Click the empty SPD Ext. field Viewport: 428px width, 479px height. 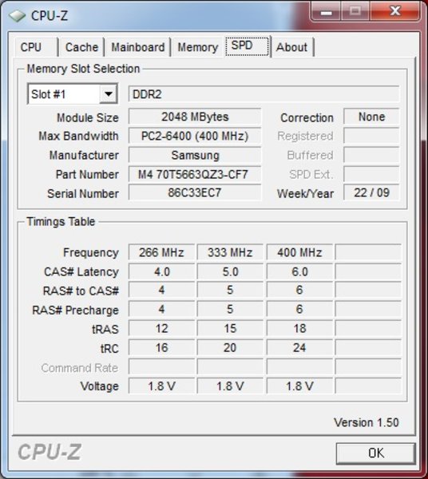coord(371,174)
